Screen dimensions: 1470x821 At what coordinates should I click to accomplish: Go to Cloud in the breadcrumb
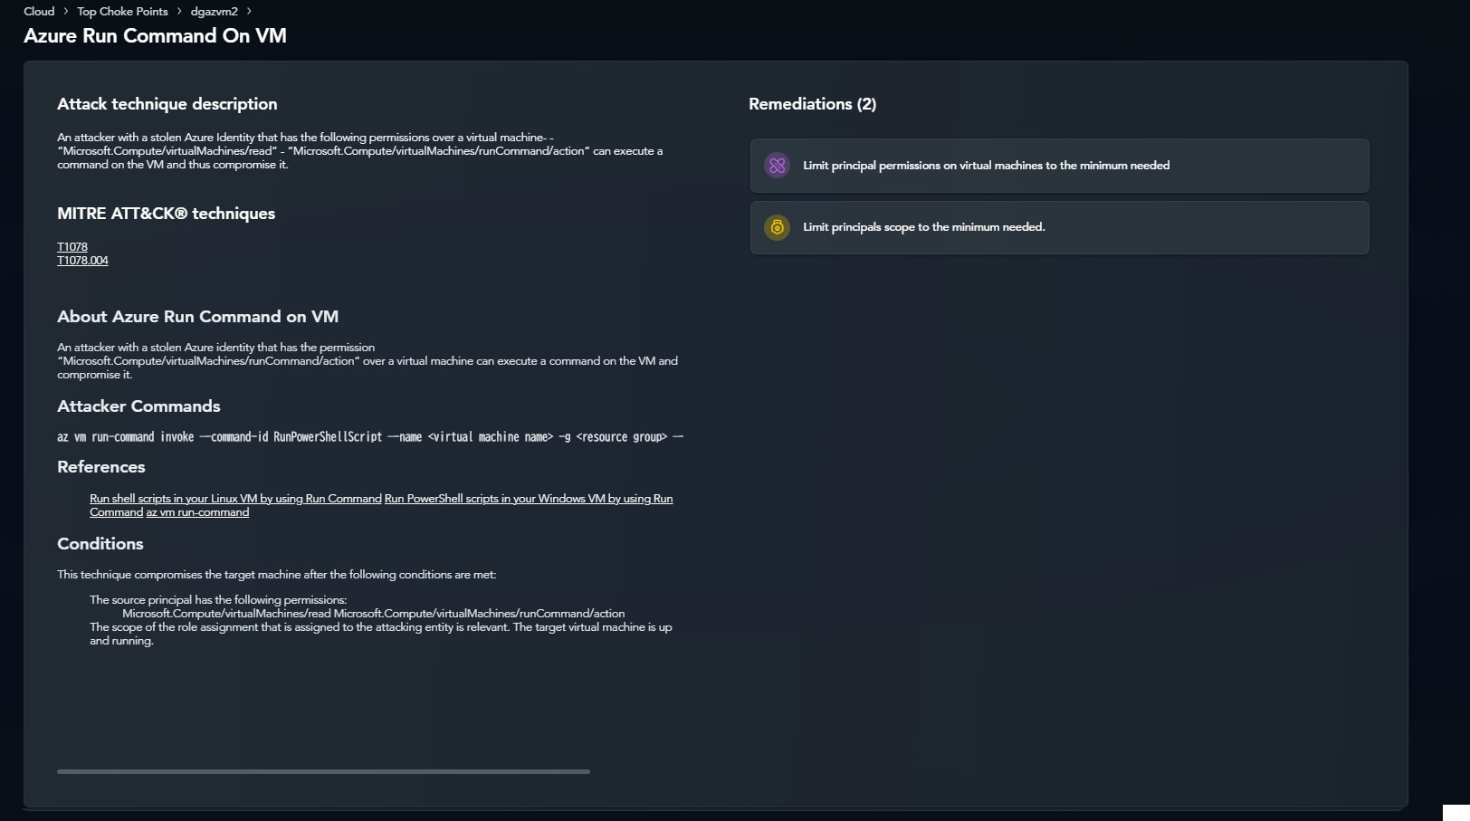point(39,12)
